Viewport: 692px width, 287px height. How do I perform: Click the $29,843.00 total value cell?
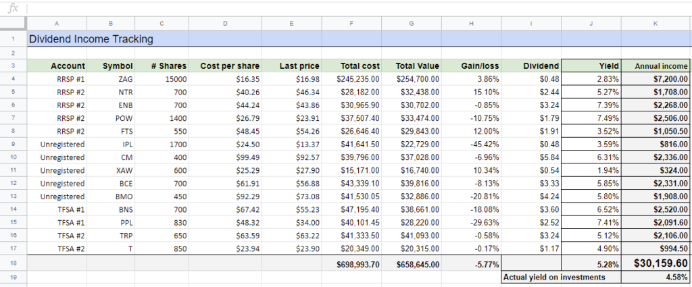coord(412,132)
